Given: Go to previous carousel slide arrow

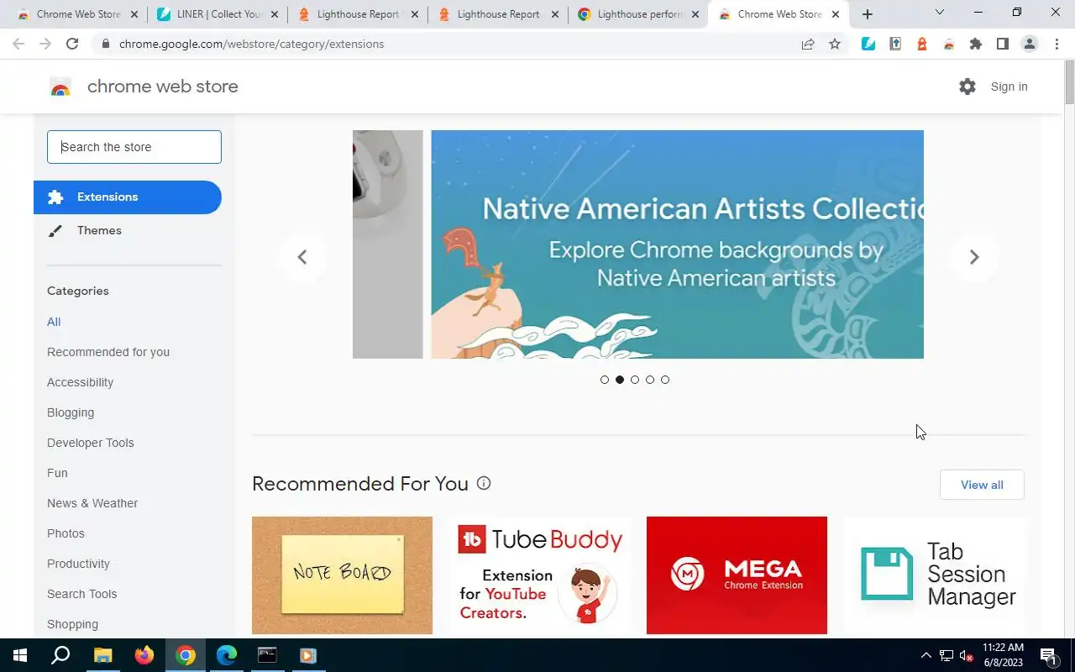Looking at the screenshot, I should click(302, 257).
